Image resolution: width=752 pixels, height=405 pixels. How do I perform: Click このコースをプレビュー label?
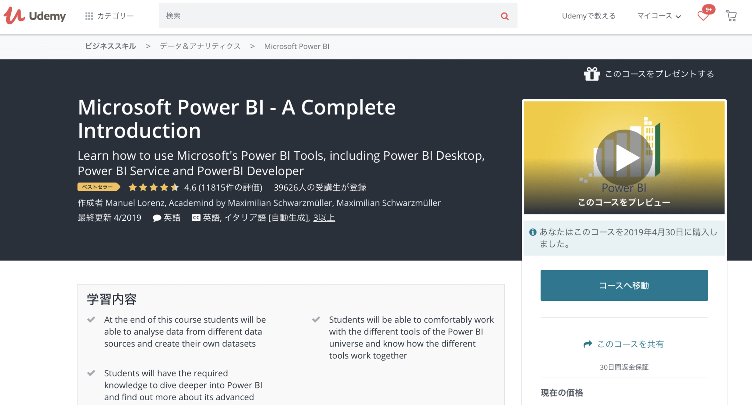(624, 202)
